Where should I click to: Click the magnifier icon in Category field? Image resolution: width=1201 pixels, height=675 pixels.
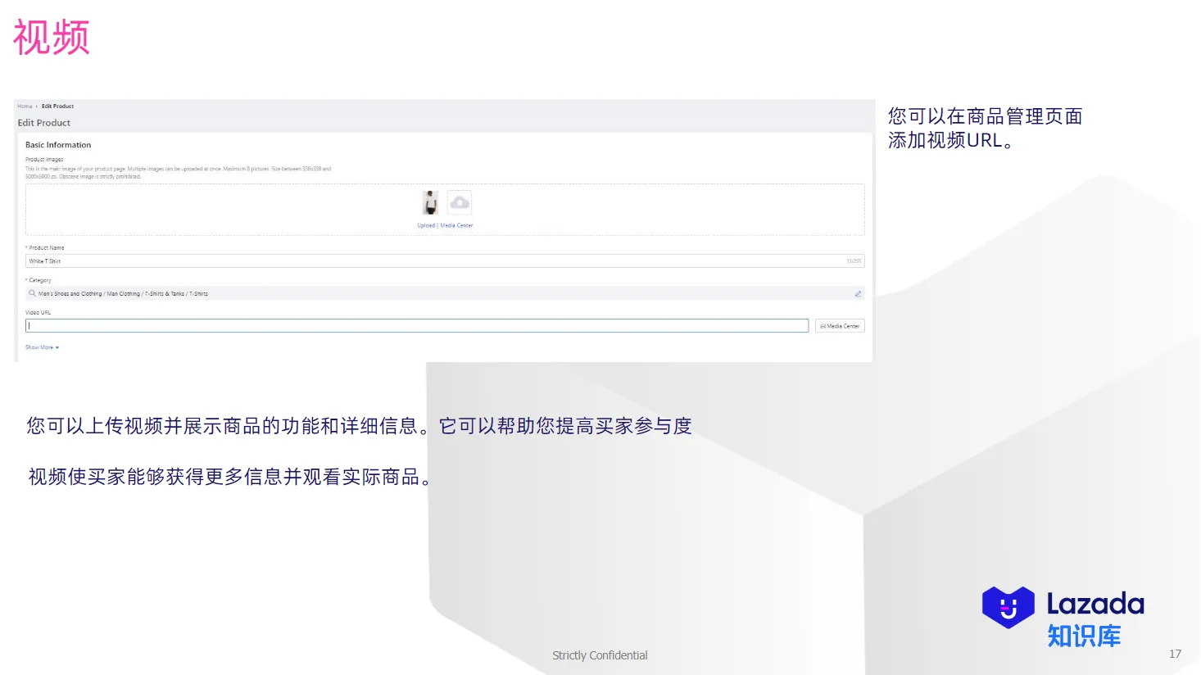click(32, 293)
